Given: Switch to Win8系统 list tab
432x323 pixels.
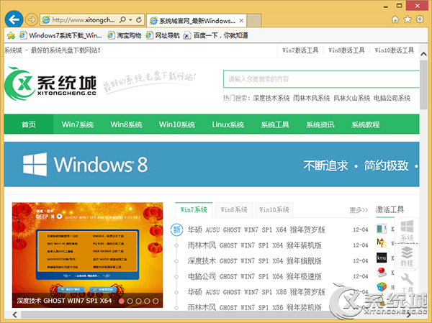Looking at the screenshot, I should 234,210.
